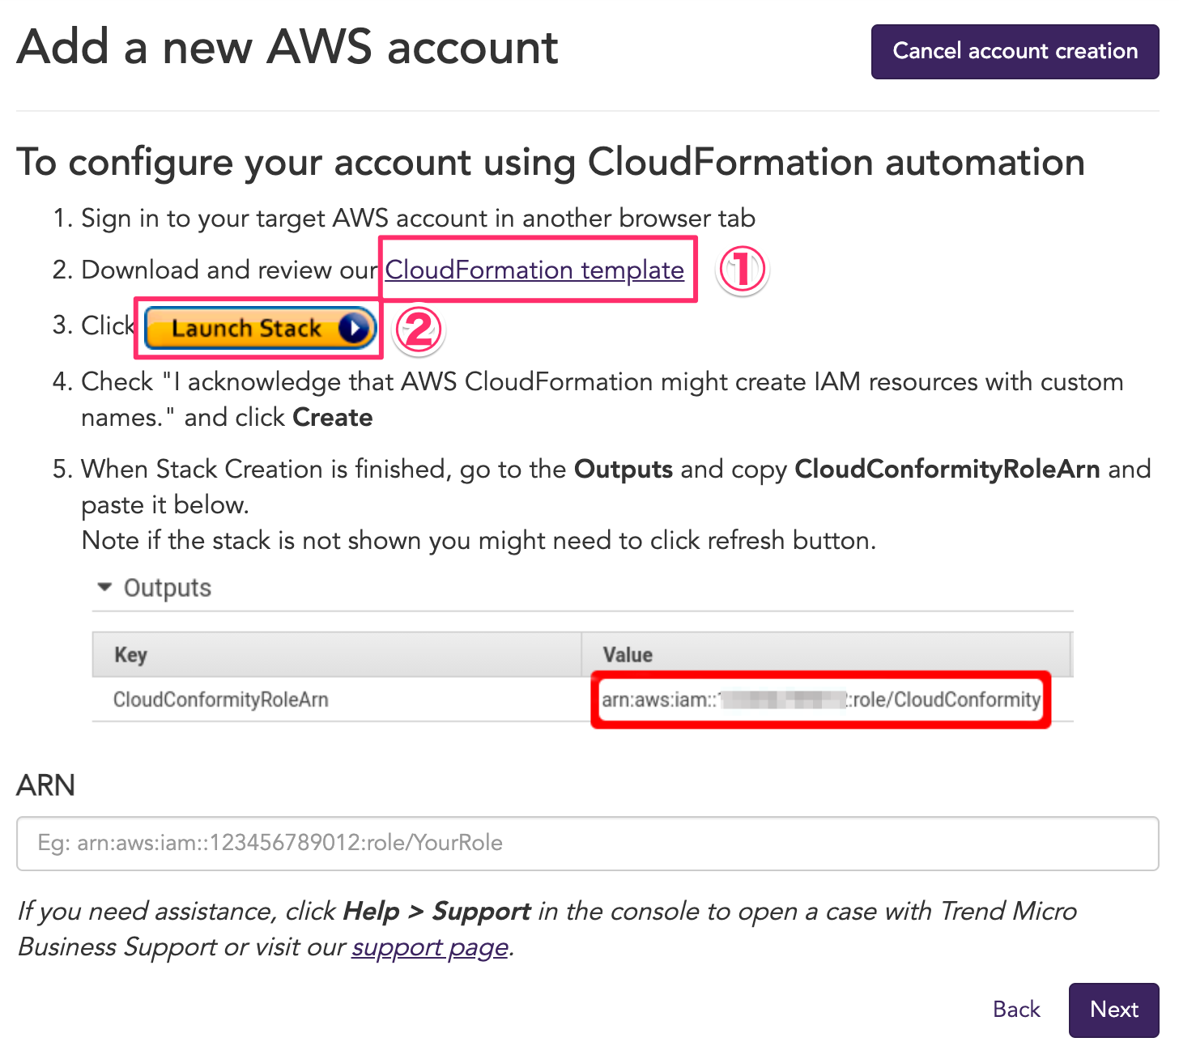
Task: Click the Cancel account creation button
Action: tap(1015, 51)
